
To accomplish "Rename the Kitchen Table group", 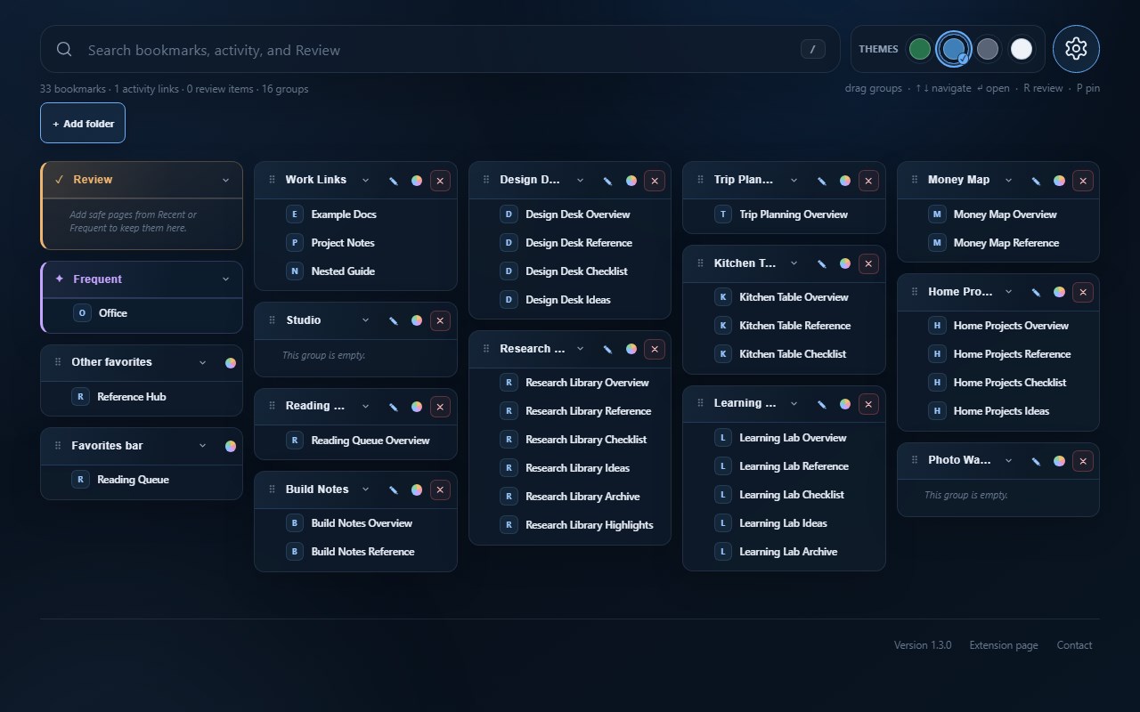I will click(821, 263).
